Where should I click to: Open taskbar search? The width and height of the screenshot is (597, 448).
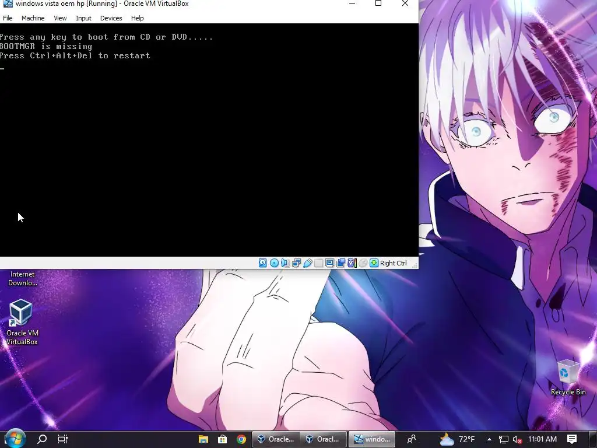tap(42, 439)
